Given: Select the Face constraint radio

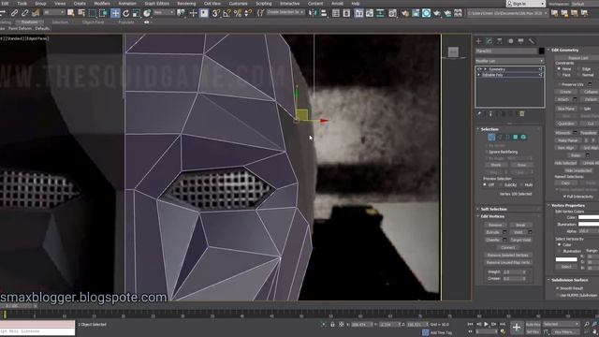Looking at the screenshot, I should [x=559, y=75].
